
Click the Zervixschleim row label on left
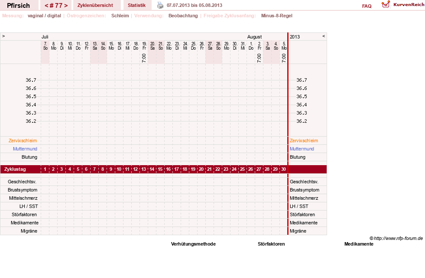23,141
